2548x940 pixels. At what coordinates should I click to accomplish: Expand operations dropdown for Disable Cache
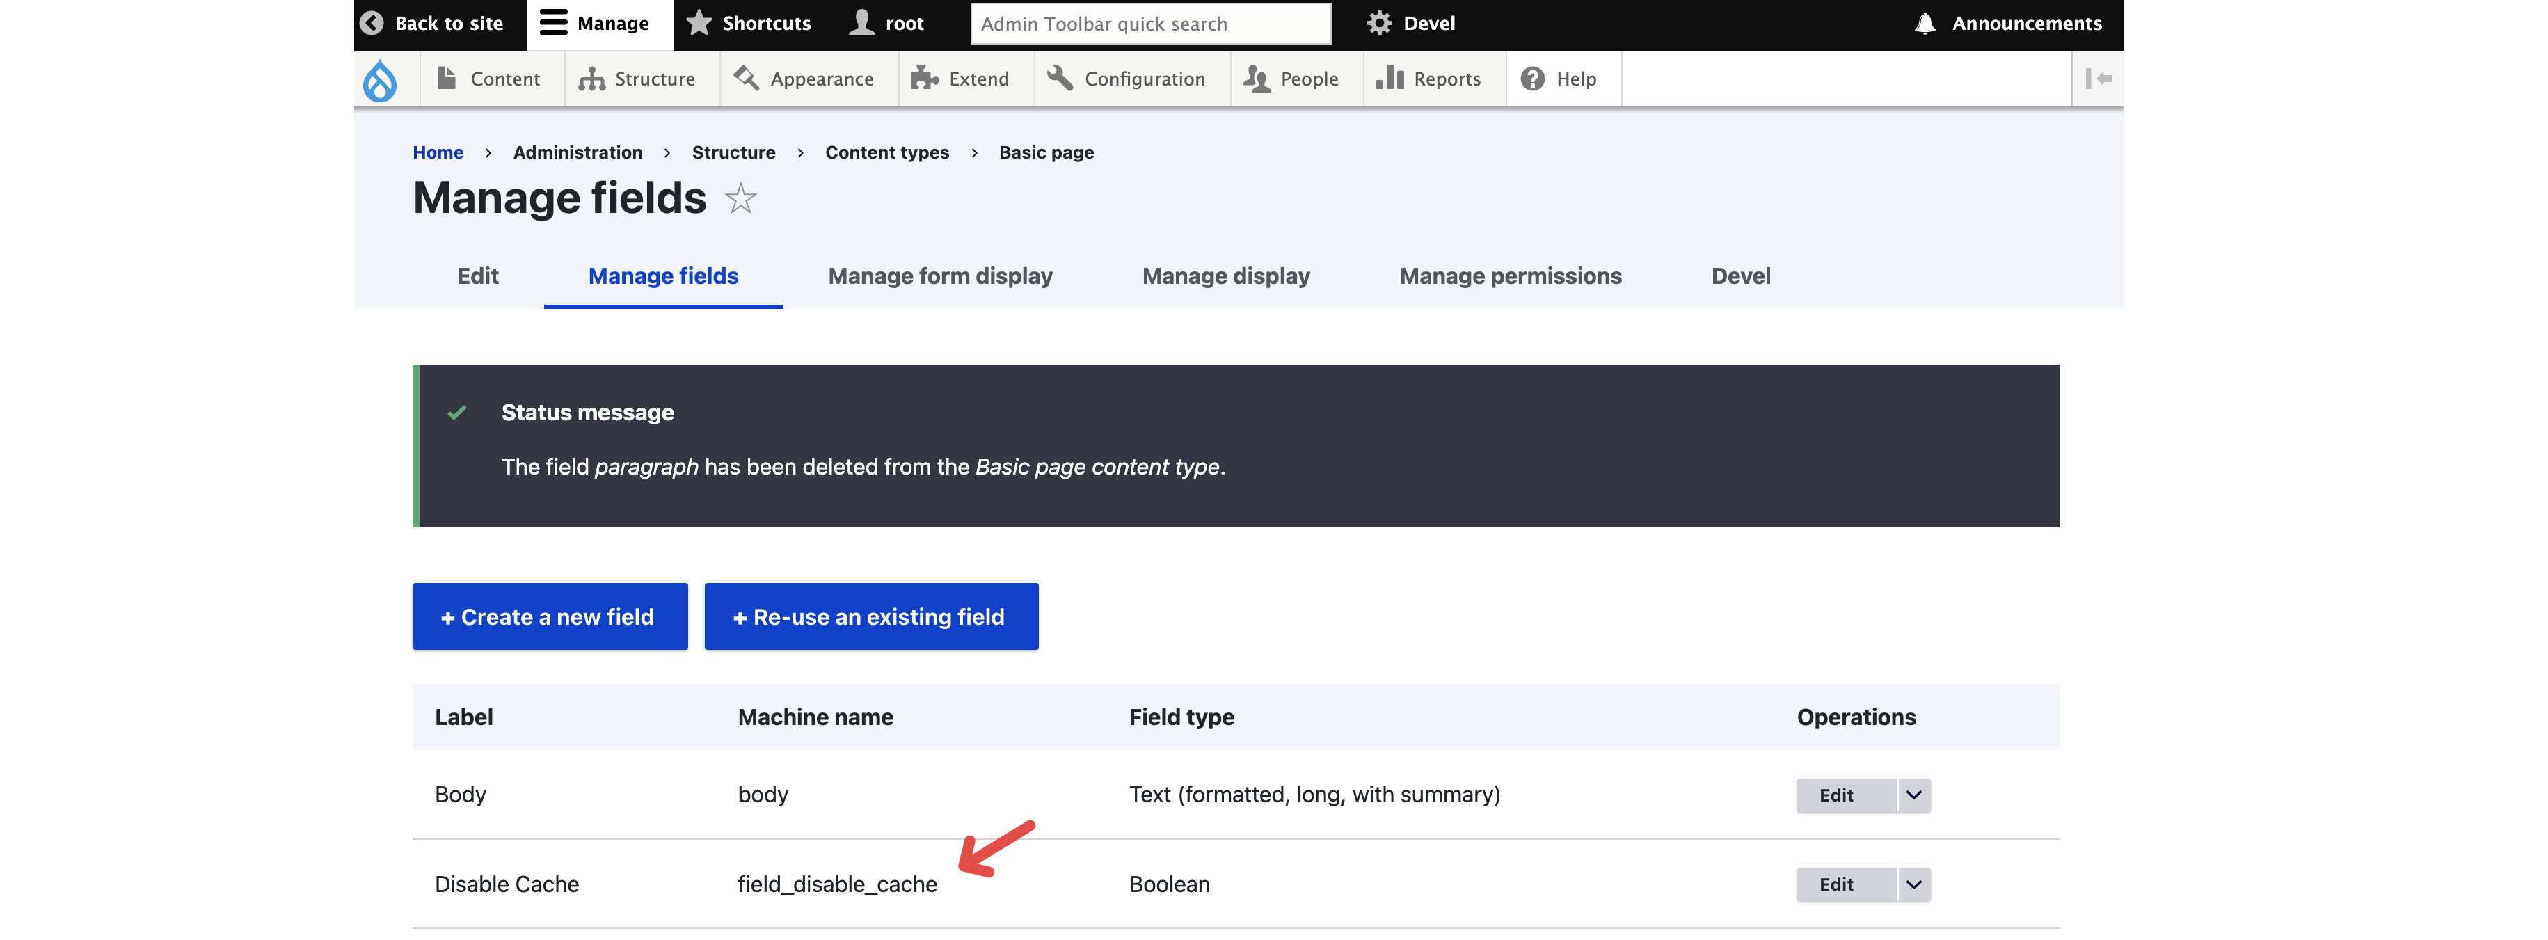point(1914,884)
